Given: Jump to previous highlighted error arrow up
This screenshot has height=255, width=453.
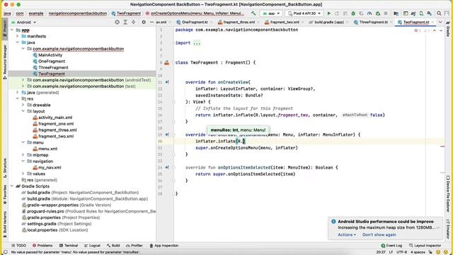Looking at the screenshot, I should pyautogui.click(x=435, y=30).
